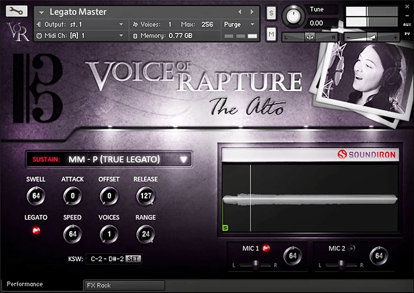Click the MIC 2 pan slider handle
Screen dimensions: 414x293
click(x=341, y=265)
